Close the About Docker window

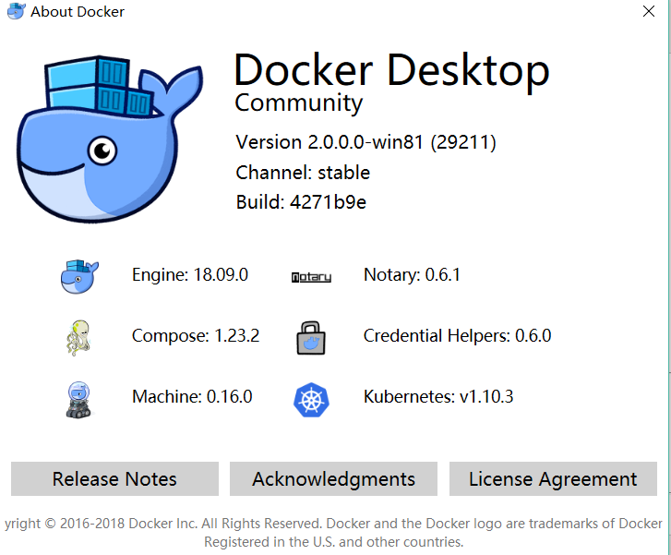649,11
